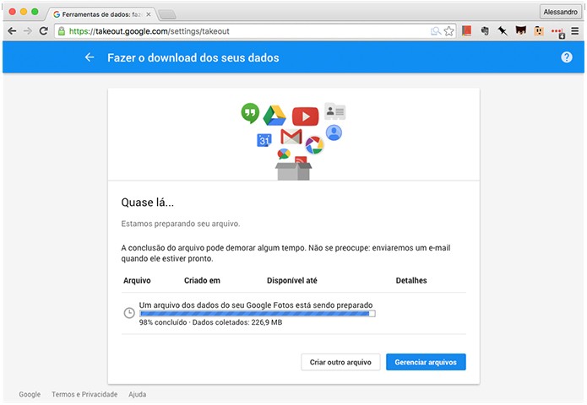Viewport: 587px width, 405px height.
Task: Click the pushpin extension icon
Action: (x=503, y=31)
